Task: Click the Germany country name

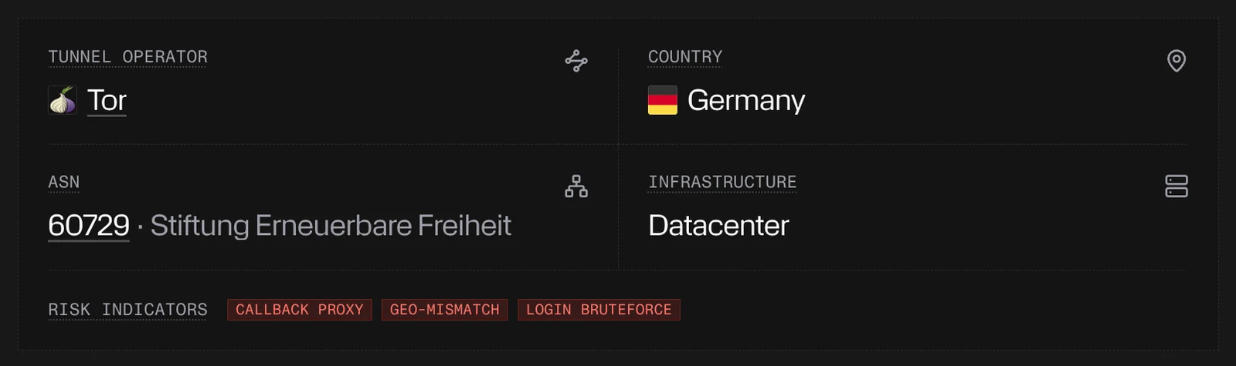Action: pyautogui.click(x=746, y=100)
